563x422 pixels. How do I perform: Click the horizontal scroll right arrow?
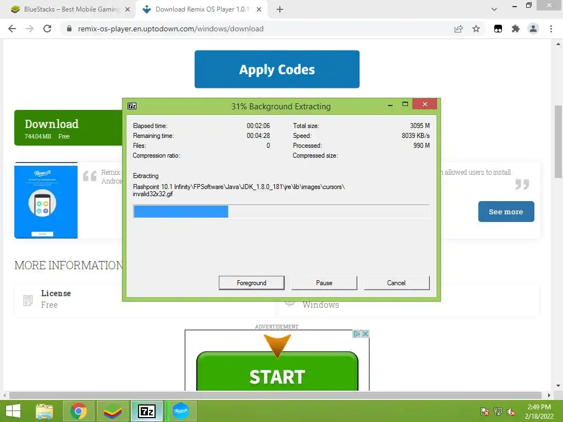click(x=549, y=395)
